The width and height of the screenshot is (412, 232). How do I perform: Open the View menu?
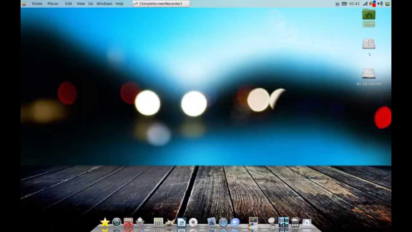pos(81,4)
